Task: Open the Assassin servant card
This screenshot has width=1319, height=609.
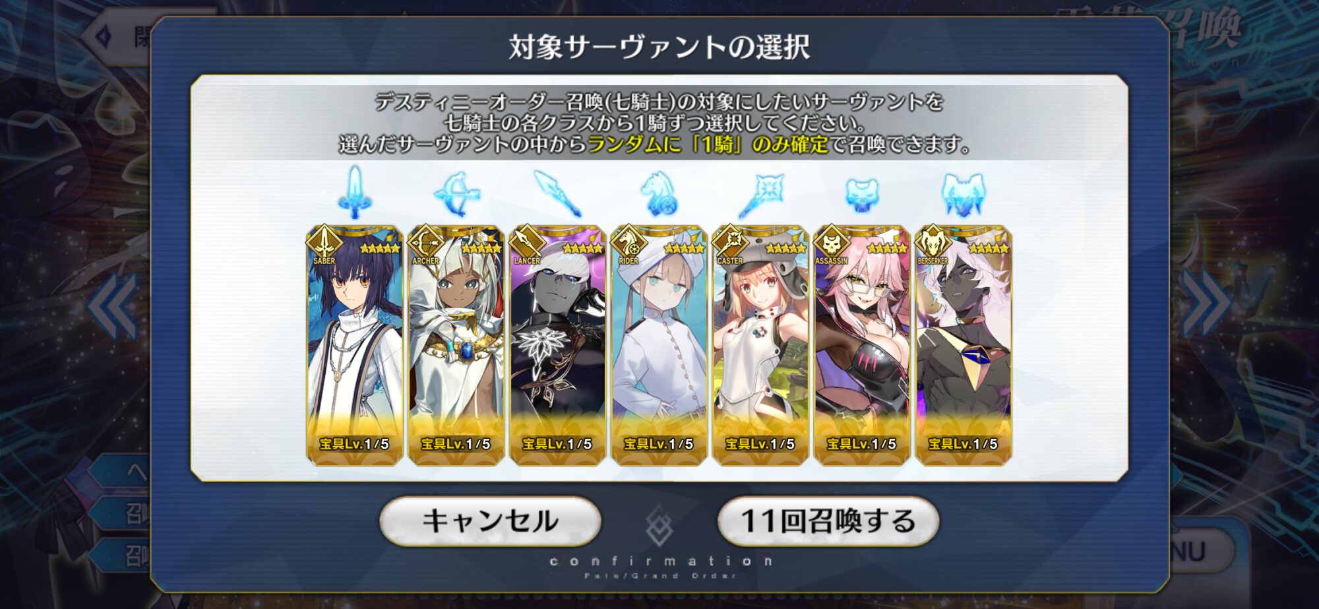Action: pyautogui.click(x=862, y=345)
